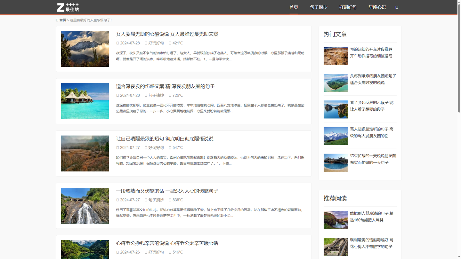The image size is (461, 259).
Task: Click foggy meadow thumbnail of 清醒 article
Action: tap(85, 153)
